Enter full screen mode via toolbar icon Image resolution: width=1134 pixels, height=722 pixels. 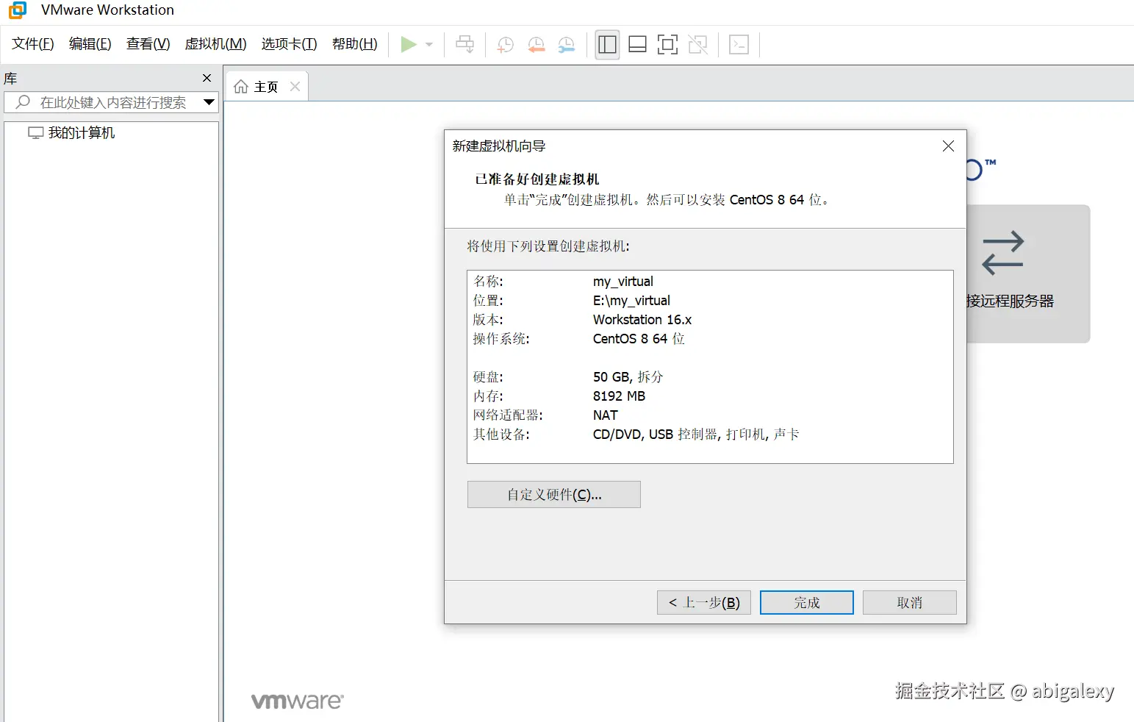pos(667,44)
